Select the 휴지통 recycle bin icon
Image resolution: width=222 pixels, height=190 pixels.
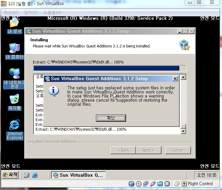click(x=15, y=102)
